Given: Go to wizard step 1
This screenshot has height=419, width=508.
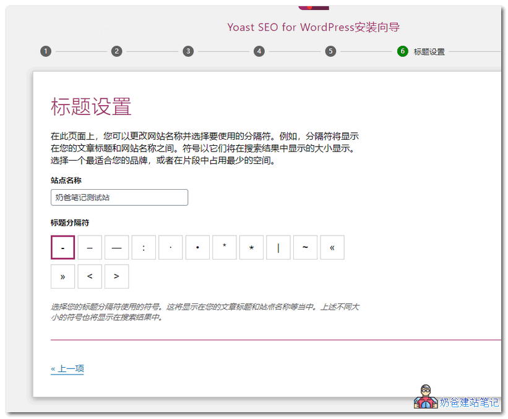Looking at the screenshot, I should pos(45,51).
